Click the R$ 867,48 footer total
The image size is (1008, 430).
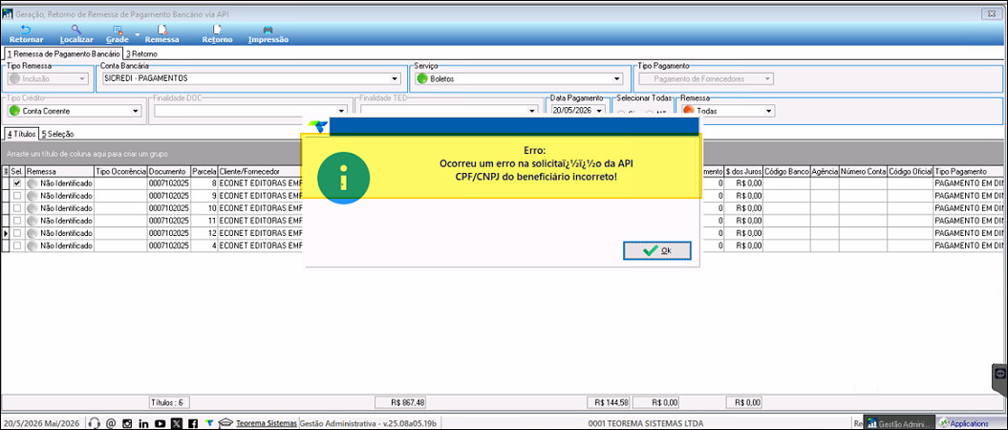coord(400,402)
